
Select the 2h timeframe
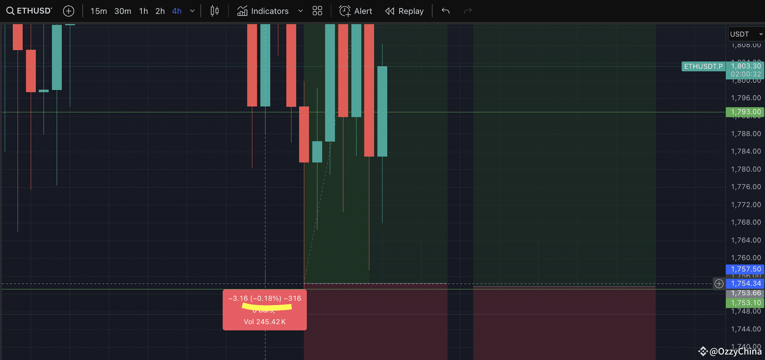(160, 11)
